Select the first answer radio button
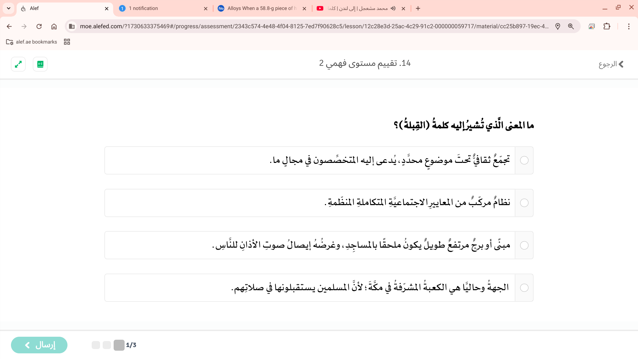Image resolution: width=638 pixels, height=359 pixels. click(524, 161)
